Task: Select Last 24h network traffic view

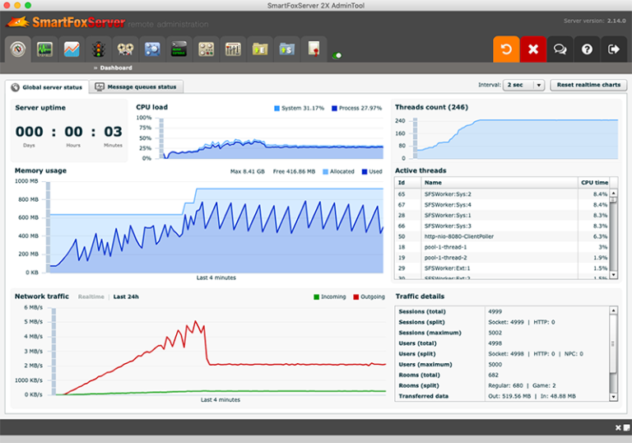Action: tap(126, 296)
